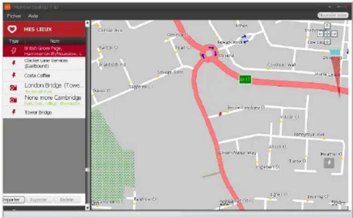Click the Delete button
This screenshot has width=353, height=218.
point(67,200)
